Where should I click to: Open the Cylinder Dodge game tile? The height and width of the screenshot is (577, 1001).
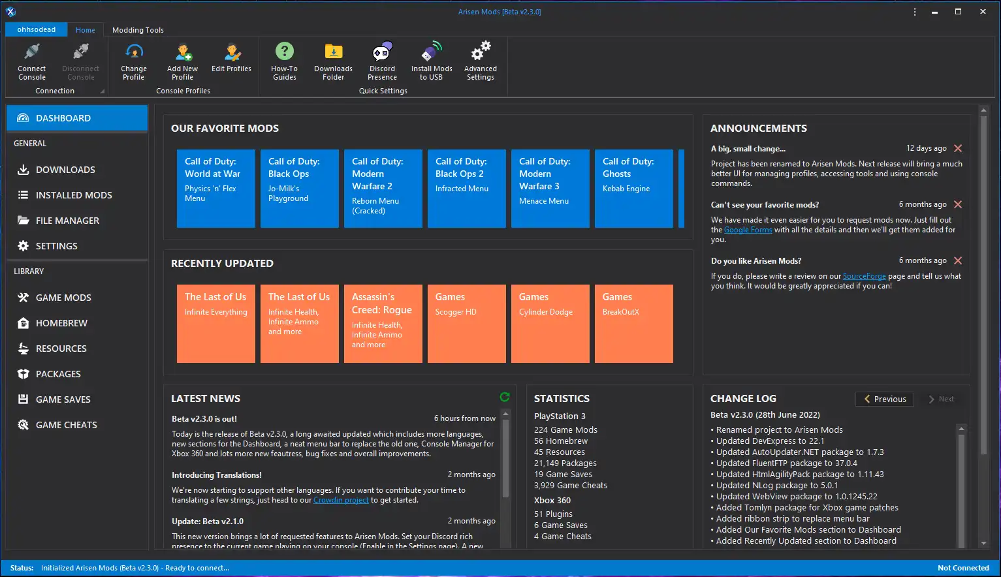tap(550, 324)
